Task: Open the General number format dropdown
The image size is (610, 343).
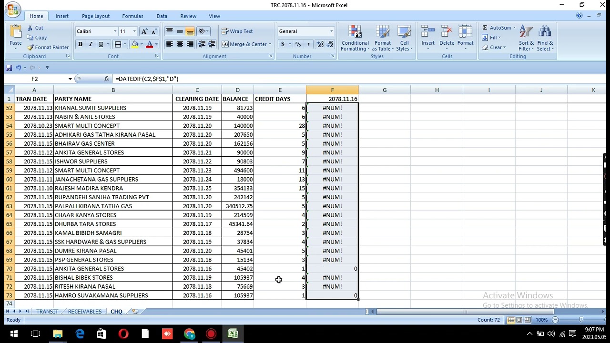Action: (x=331, y=31)
